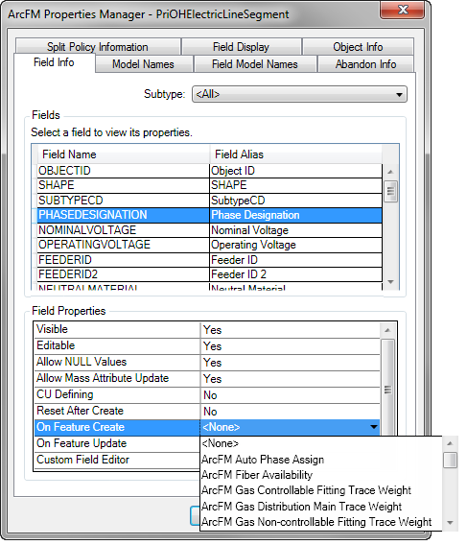The width and height of the screenshot is (467, 545).
Task: Click the fields list scroll up arrow
Action: (x=390, y=172)
